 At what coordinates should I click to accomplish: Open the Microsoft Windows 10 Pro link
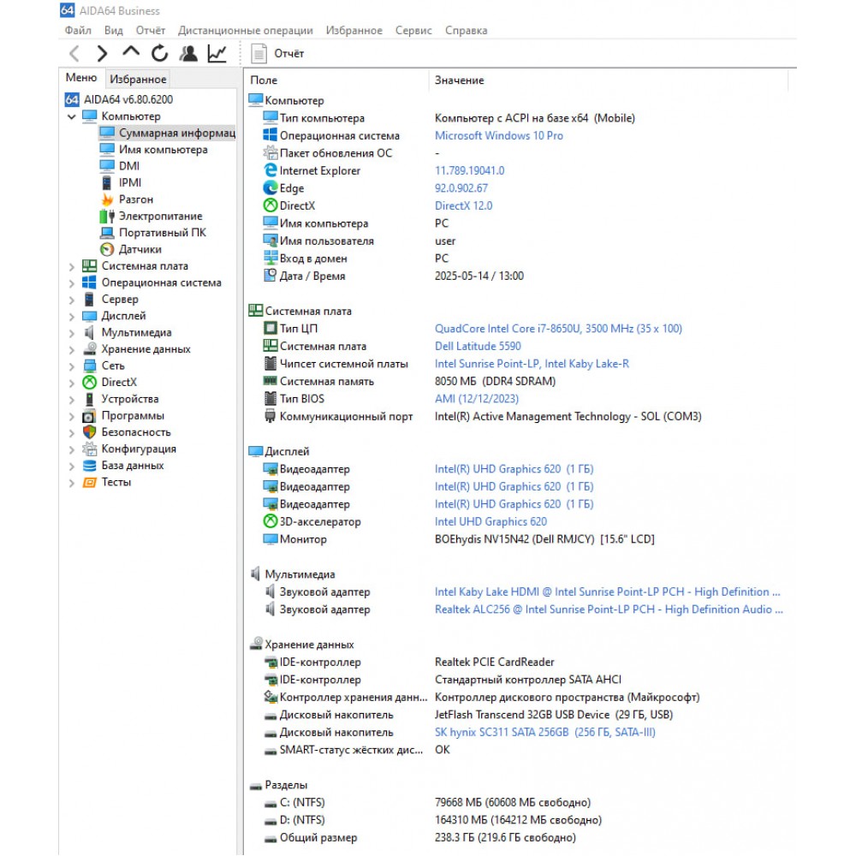tap(499, 135)
